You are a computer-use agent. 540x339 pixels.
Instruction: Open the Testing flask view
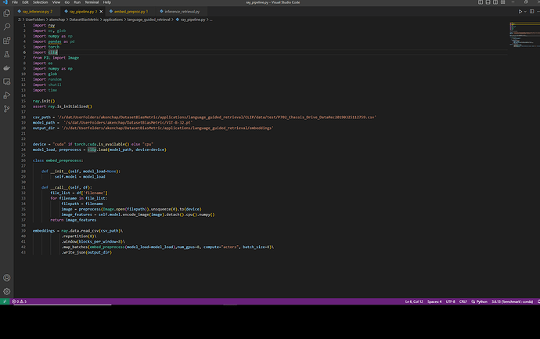pyautogui.click(x=6, y=54)
